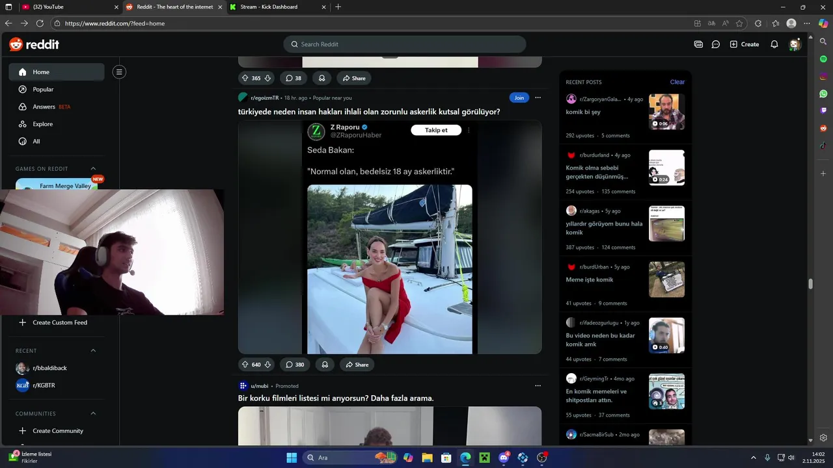833x468 pixels.
Task: Join the r/egoizmTR community
Action: (x=519, y=97)
